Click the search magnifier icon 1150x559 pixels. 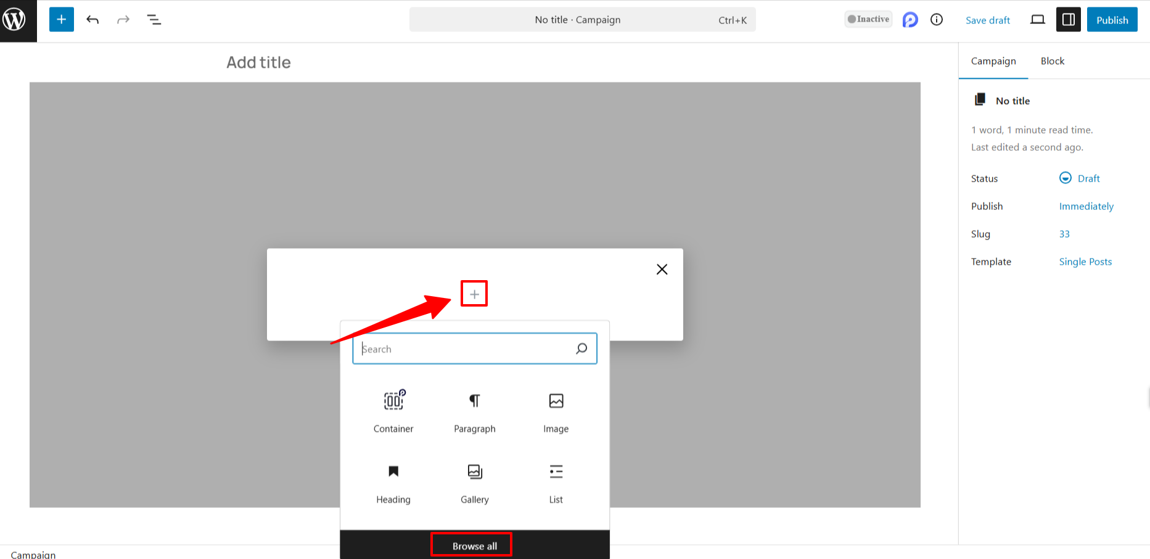pyautogui.click(x=581, y=349)
